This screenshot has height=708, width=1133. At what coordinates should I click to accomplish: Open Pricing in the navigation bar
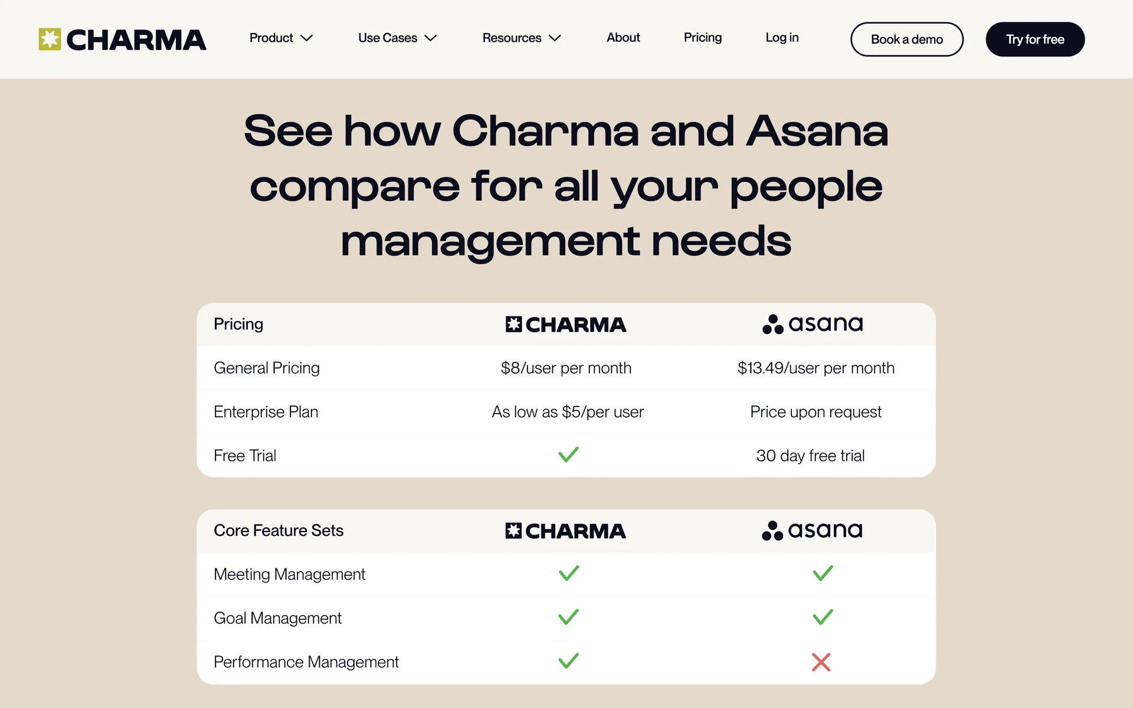(x=702, y=38)
